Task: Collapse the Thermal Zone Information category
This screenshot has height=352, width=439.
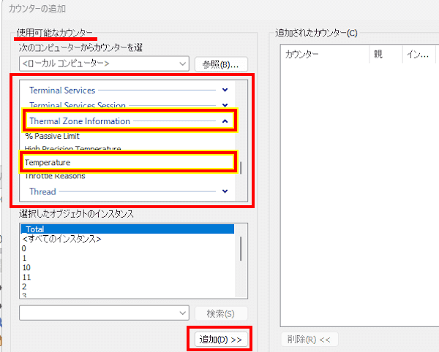Action: [225, 120]
